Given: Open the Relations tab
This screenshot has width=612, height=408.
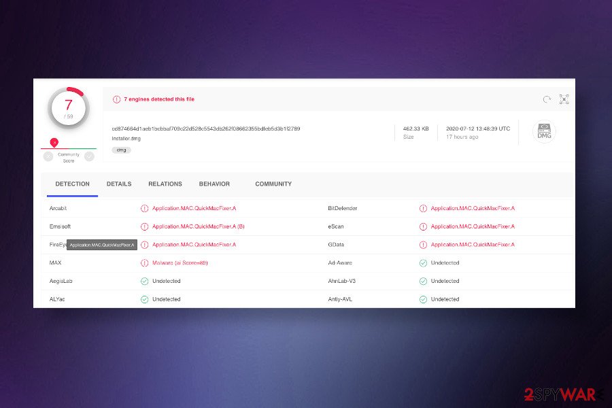Looking at the screenshot, I should click(165, 184).
